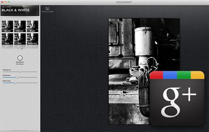This screenshot has height=132, width=209.
Task: Select the Contrast preset thumbnail
Action: coord(20,26)
